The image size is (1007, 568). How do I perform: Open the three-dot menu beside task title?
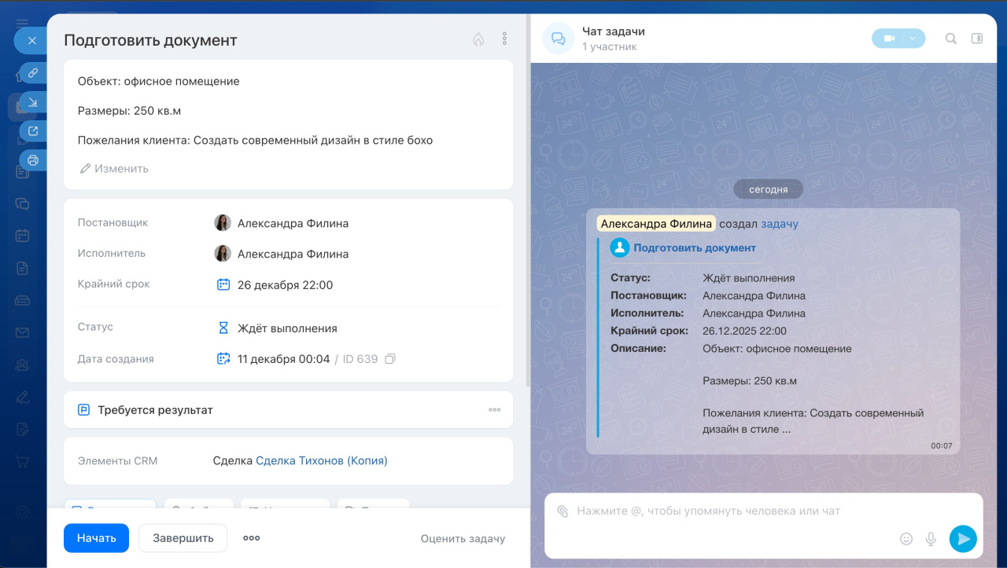(504, 39)
